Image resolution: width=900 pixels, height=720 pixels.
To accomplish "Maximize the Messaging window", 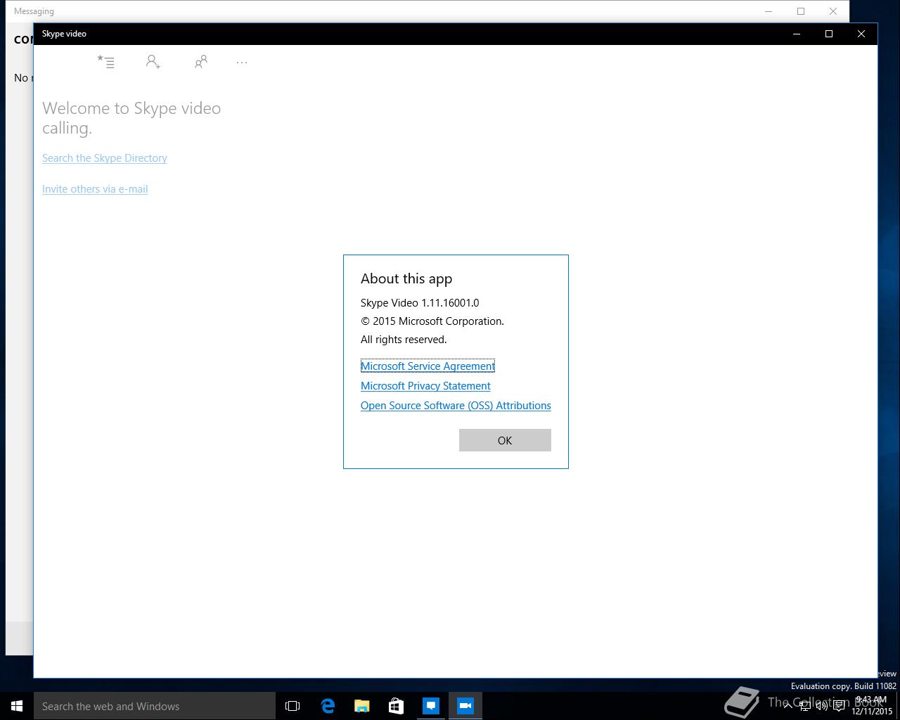I will (801, 11).
